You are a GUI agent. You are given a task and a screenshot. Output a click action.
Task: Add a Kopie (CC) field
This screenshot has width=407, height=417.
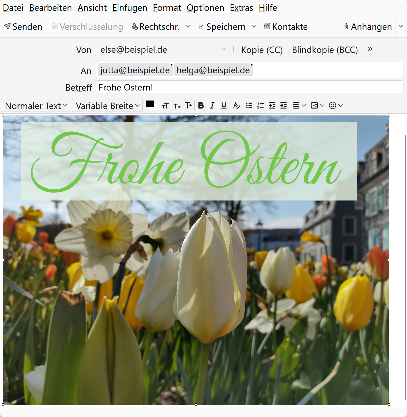pos(262,50)
